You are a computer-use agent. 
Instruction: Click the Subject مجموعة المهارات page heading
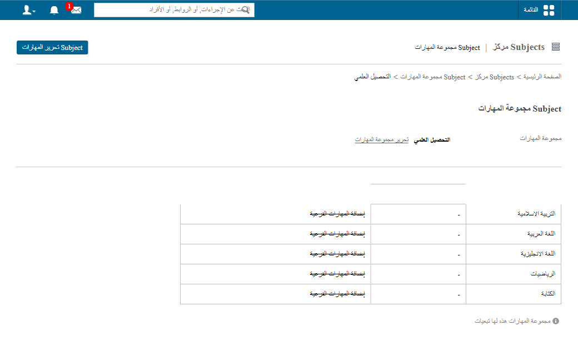(520, 108)
